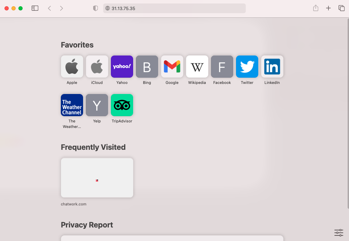Viewport: 349px width, 241px height.
Task: Show the tab overview
Action: 341,8
